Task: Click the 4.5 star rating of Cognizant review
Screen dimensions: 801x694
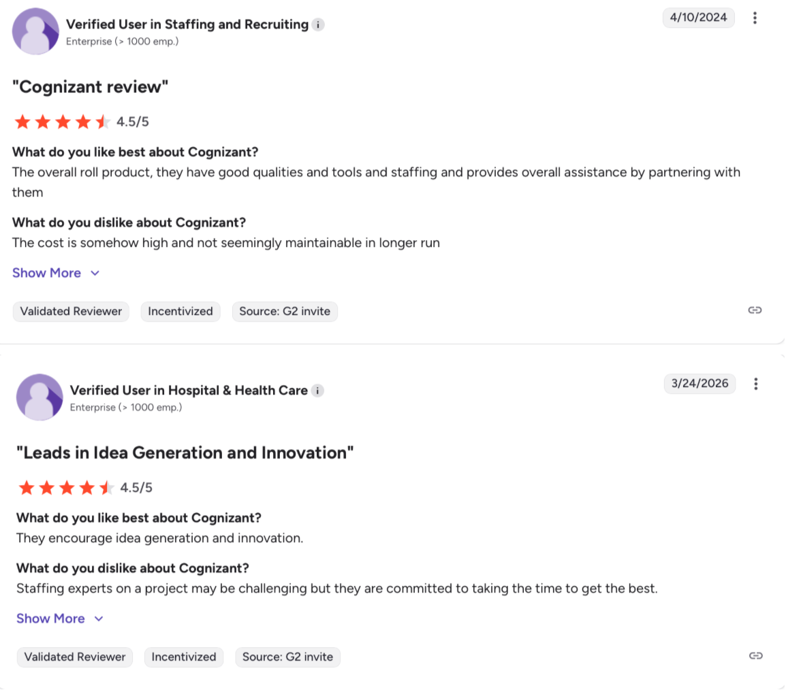Action: [63, 122]
